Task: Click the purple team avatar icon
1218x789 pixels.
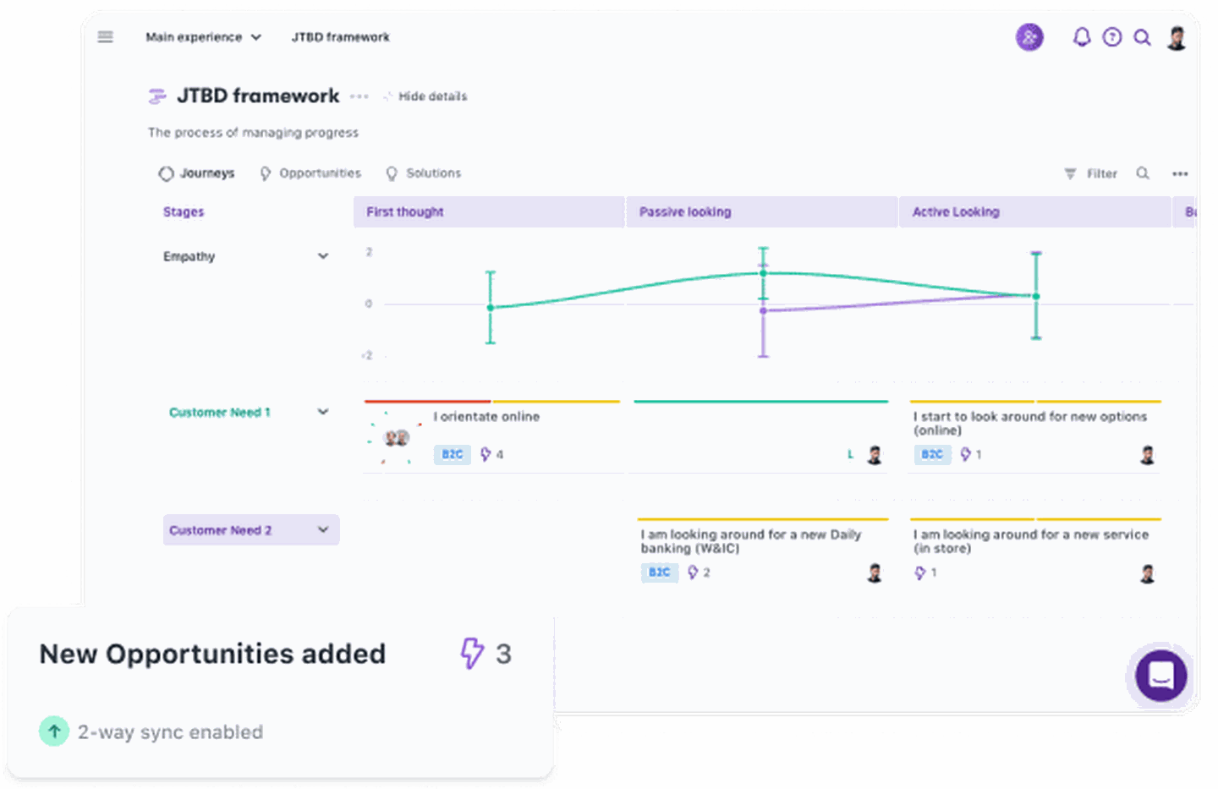Action: 1029,37
